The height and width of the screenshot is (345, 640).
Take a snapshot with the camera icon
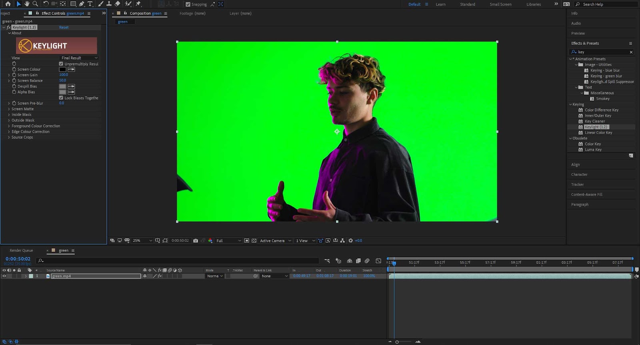coord(196,241)
